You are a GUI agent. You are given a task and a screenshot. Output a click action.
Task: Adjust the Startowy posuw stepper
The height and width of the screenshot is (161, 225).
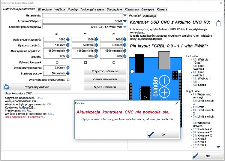(x=68, y=73)
